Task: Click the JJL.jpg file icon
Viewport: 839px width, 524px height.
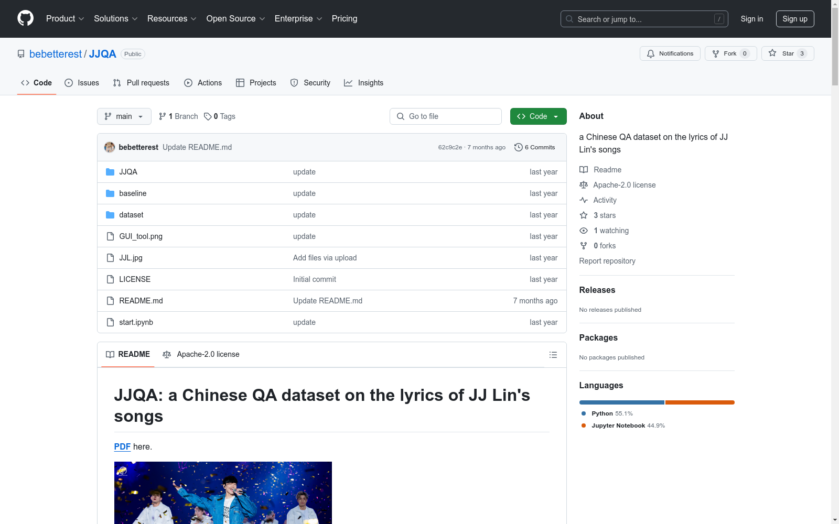Action: click(x=110, y=258)
